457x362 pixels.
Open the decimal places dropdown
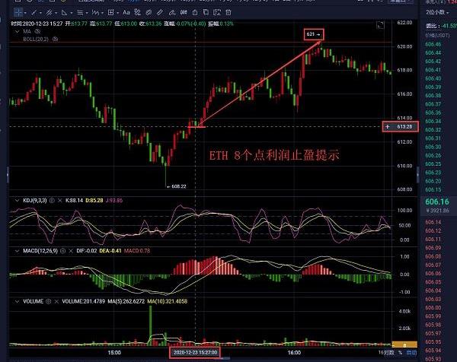(x=430, y=13)
